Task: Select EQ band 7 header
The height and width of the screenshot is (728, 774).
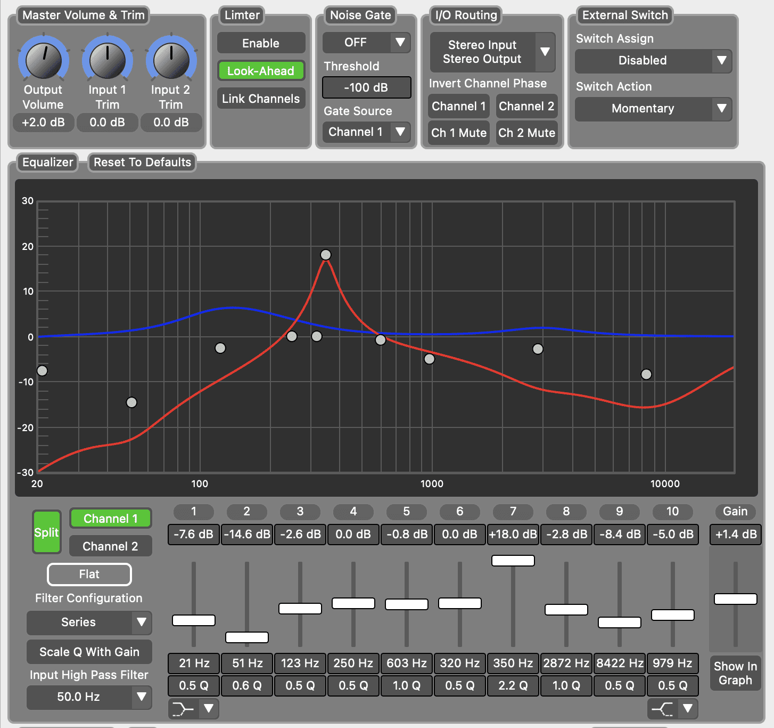Action: (x=513, y=512)
